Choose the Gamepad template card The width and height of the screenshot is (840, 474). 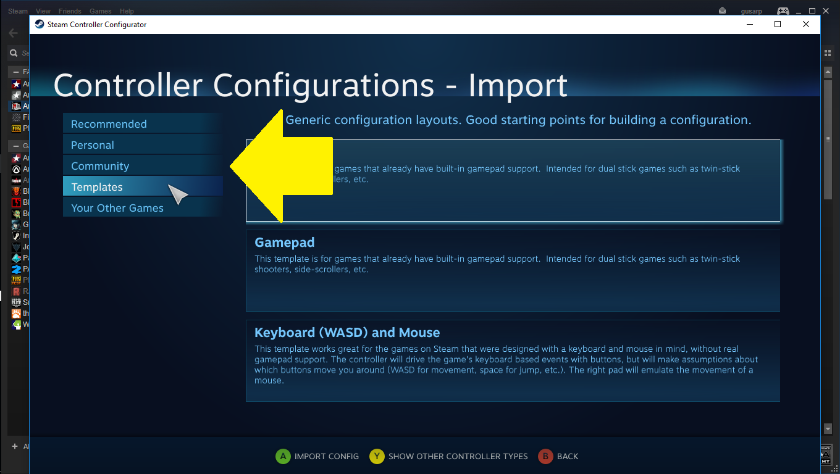click(x=513, y=270)
